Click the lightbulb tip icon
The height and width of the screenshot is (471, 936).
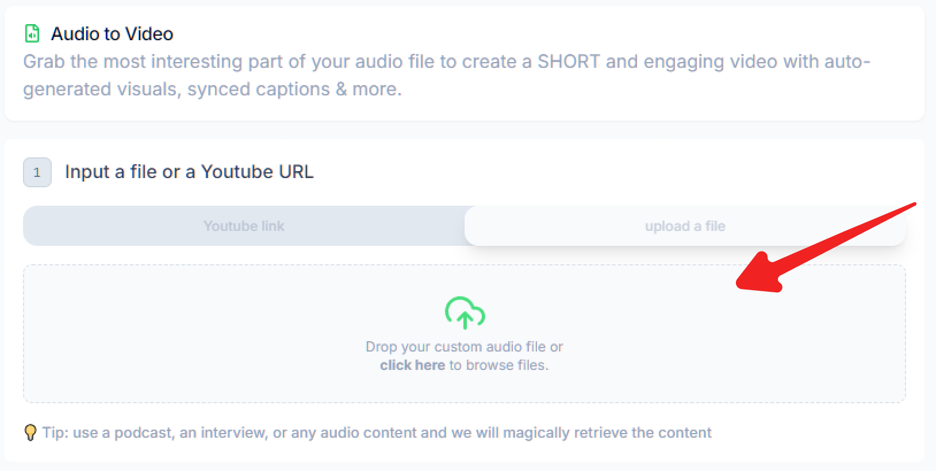click(30, 433)
